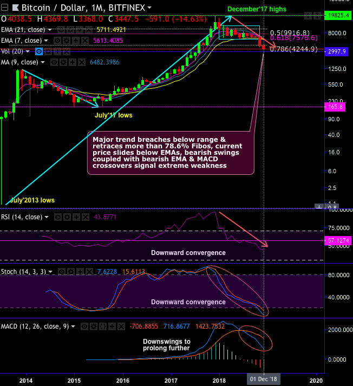Open settings gear for RSI (14, close)
This screenshot has width=353, height=386.
[x=67, y=217]
